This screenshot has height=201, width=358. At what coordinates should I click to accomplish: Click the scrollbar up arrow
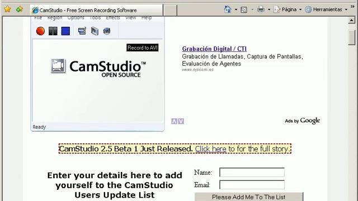pos(351,20)
